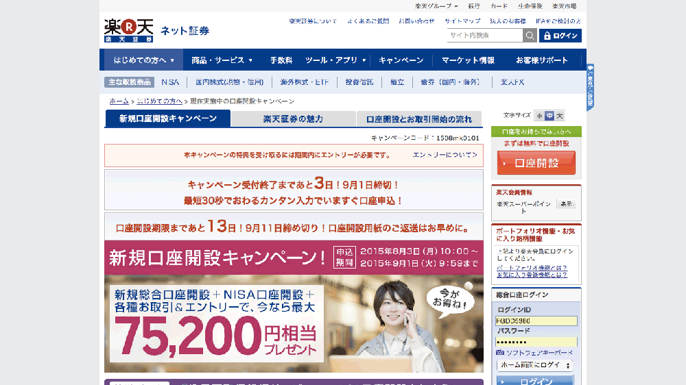
Task: Click the キャンペーンコード：1508mk0101 text
Action: tap(425, 138)
